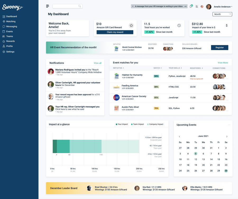Screen dimensions: 238x199
Task: Dismiss the HR manager message banner
Action: click(x=133, y=6)
